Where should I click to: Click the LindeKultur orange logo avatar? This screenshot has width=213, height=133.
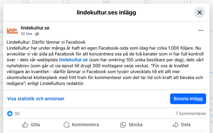[12, 31]
